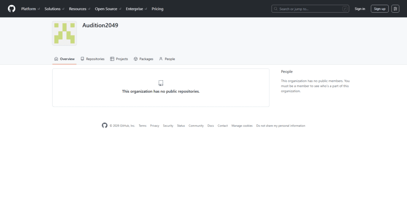407x201 pixels.
Task: Click Manage cookies in footer
Action: (242, 126)
